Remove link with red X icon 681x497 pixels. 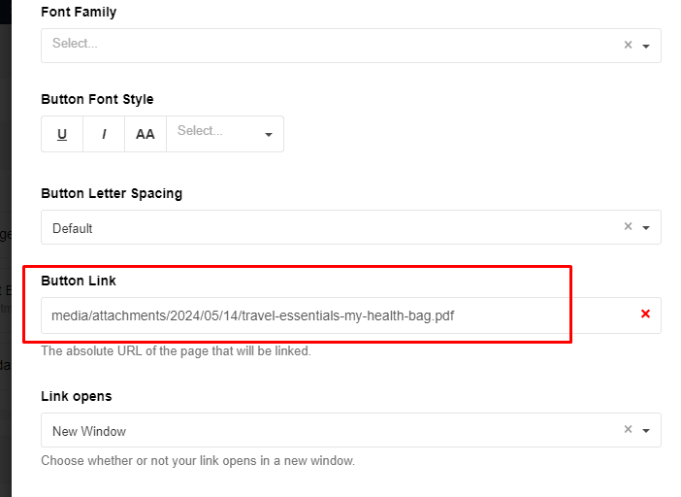pos(645,314)
